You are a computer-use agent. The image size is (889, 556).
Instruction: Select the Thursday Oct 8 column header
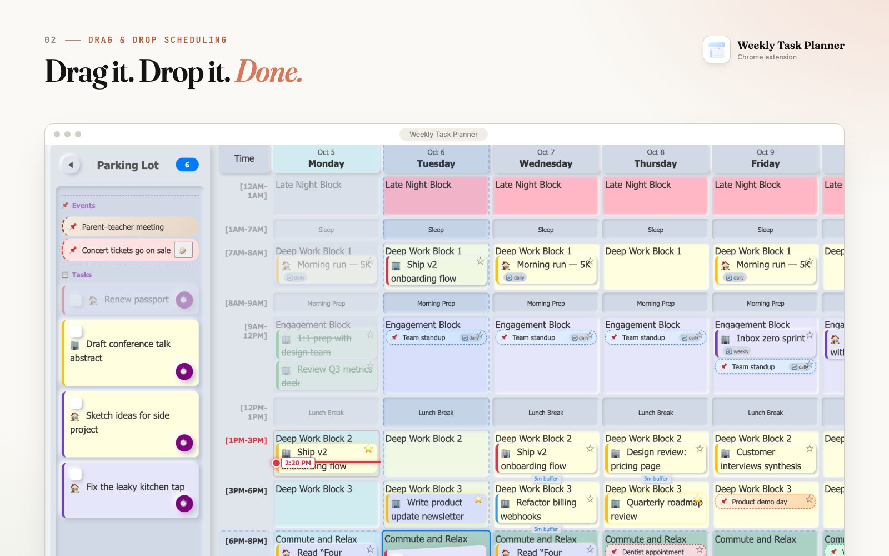point(656,158)
